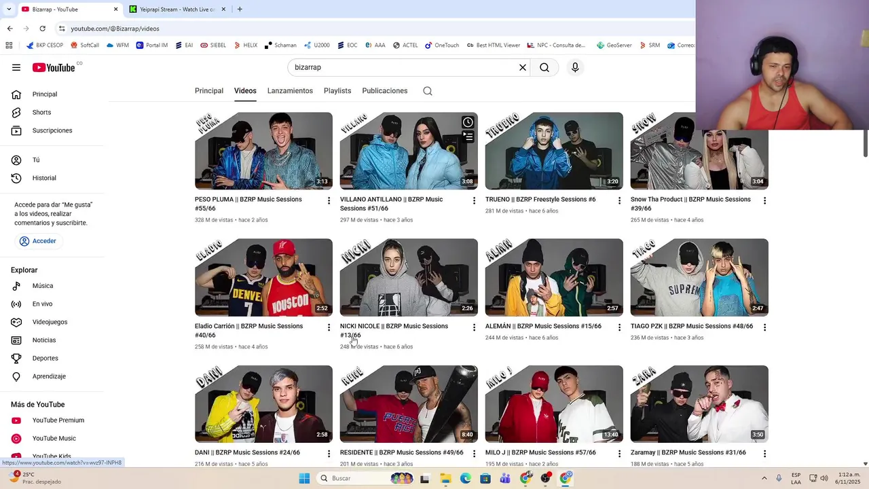Reload the page in Chrome
The image size is (869, 489).
pyautogui.click(x=42, y=29)
